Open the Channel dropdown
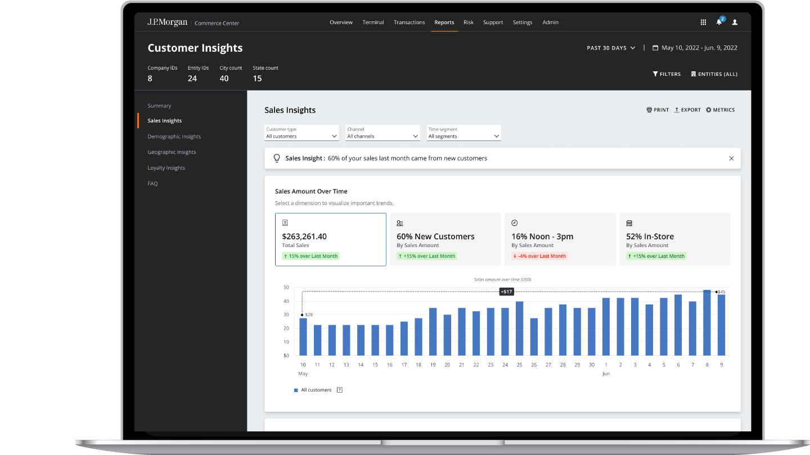The height and width of the screenshot is (455, 810). pos(383,133)
